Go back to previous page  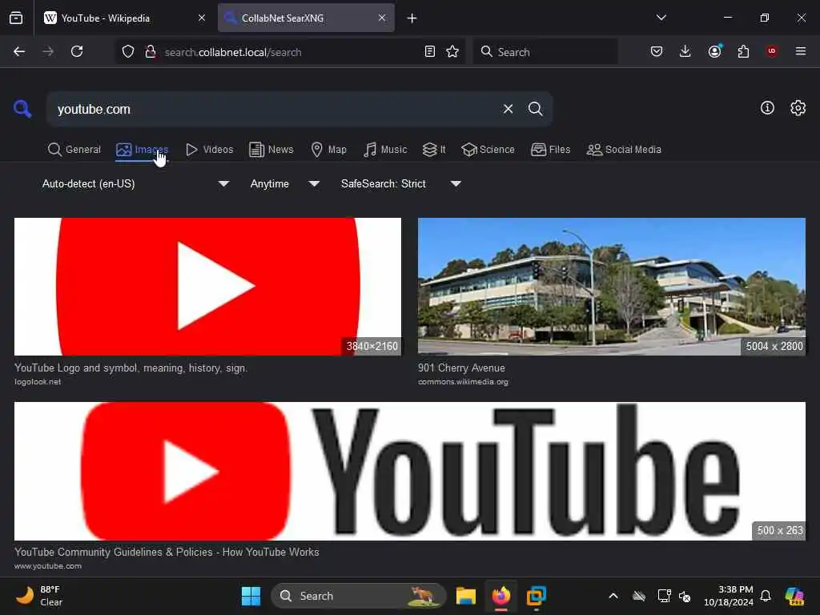tap(19, 51)
